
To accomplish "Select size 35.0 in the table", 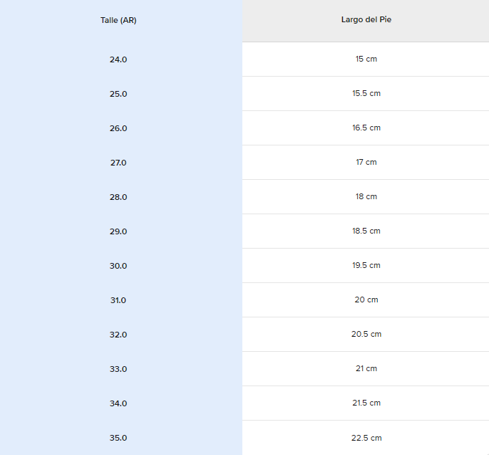I will (118, 438).
